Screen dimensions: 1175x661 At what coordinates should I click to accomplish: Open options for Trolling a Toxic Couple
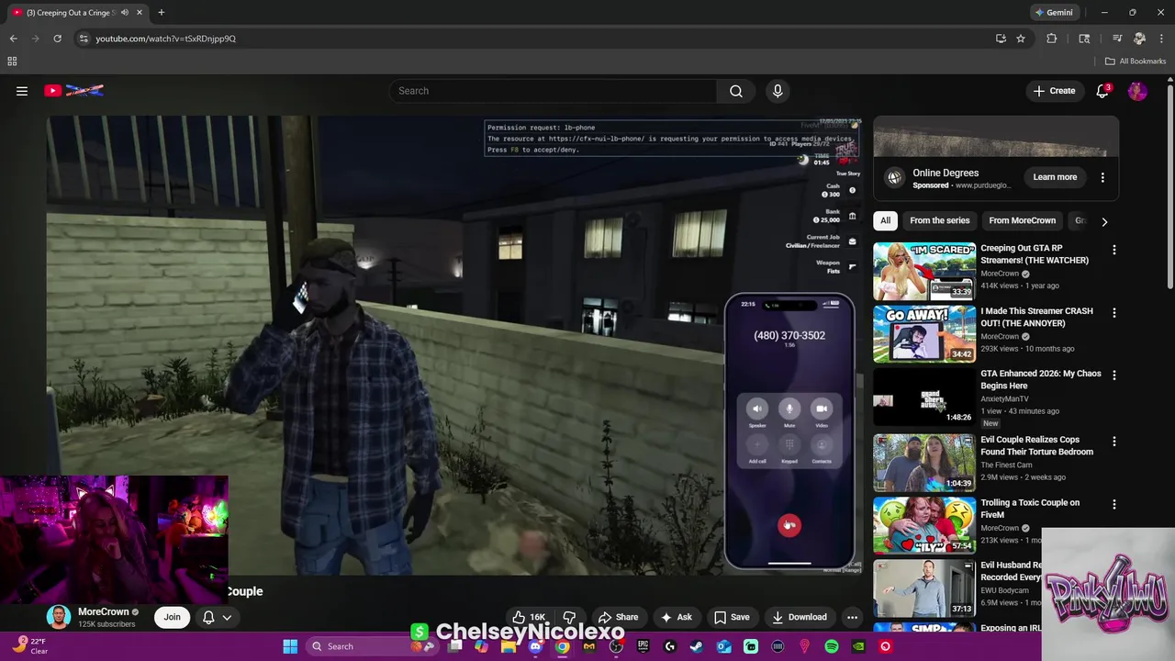click(1114, 504)
